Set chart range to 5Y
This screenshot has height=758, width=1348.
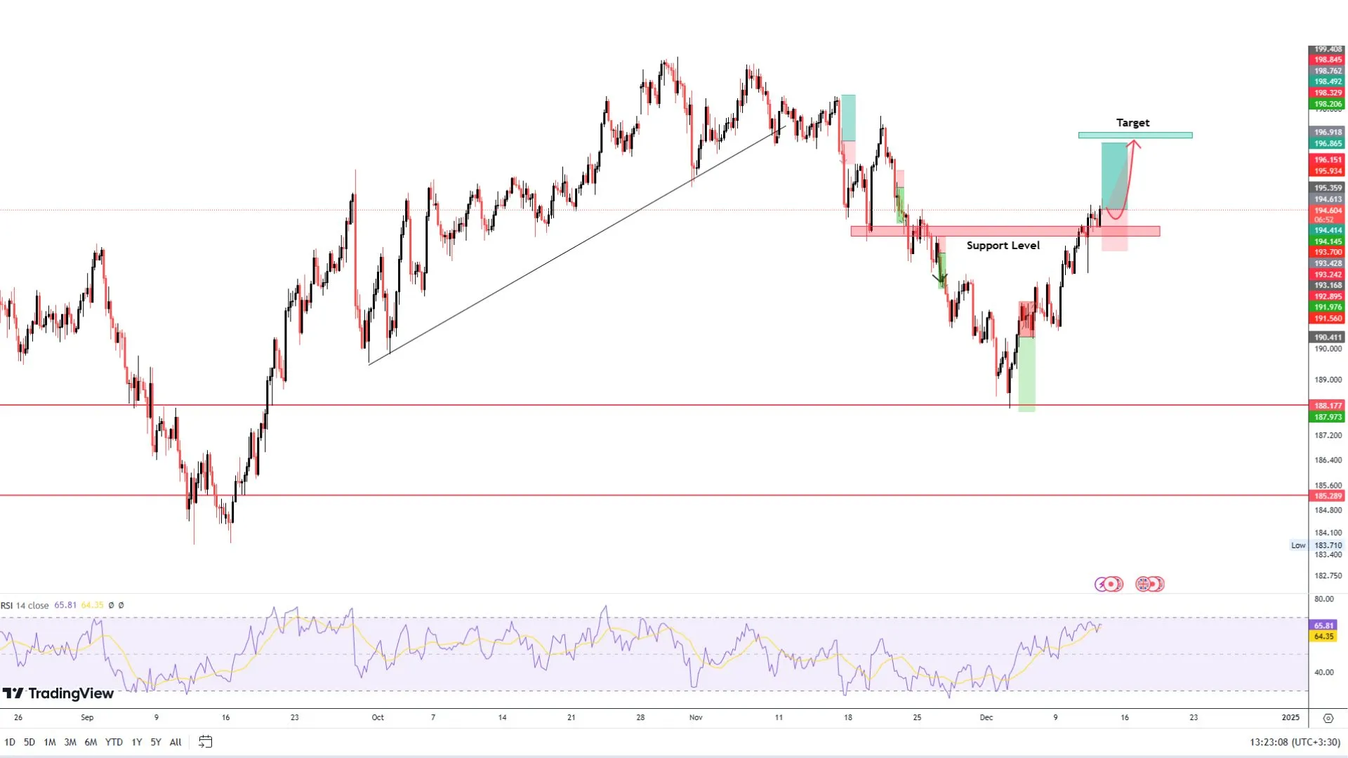click(156, 742)
